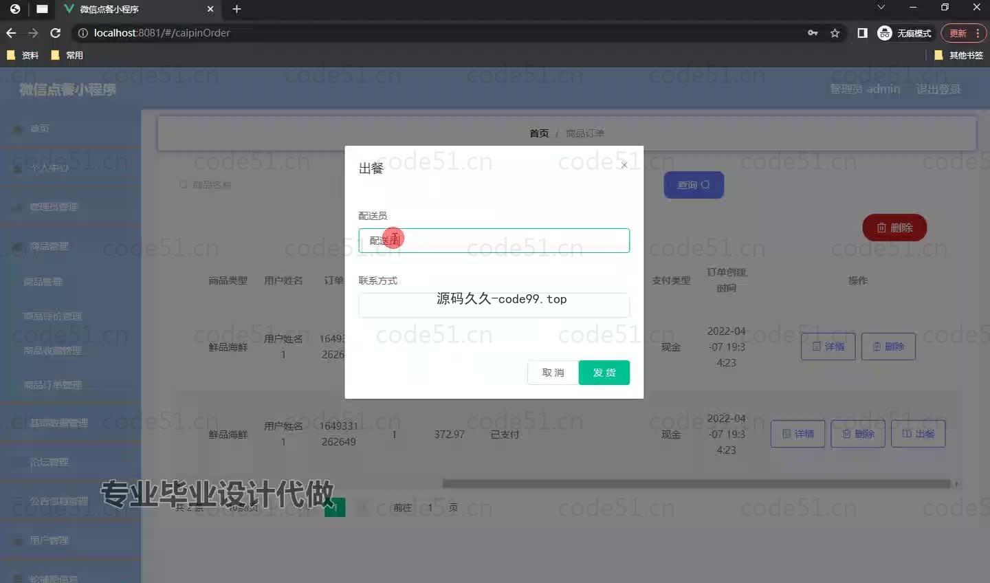This screenshot has width=990, height=583.
Task: Click the browser forward arrow
Action: point(33,33)
